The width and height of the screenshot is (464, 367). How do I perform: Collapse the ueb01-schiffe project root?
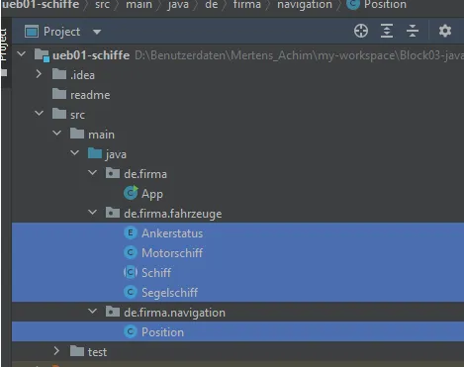[22, 53]
